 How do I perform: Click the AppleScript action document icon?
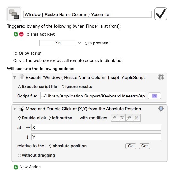(x=22, y=77)
